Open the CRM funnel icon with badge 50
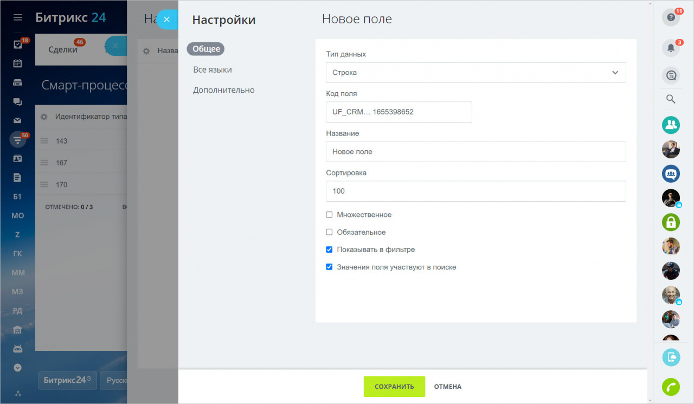The width and height of the screenshot is (694, 404). pos(18,140)
